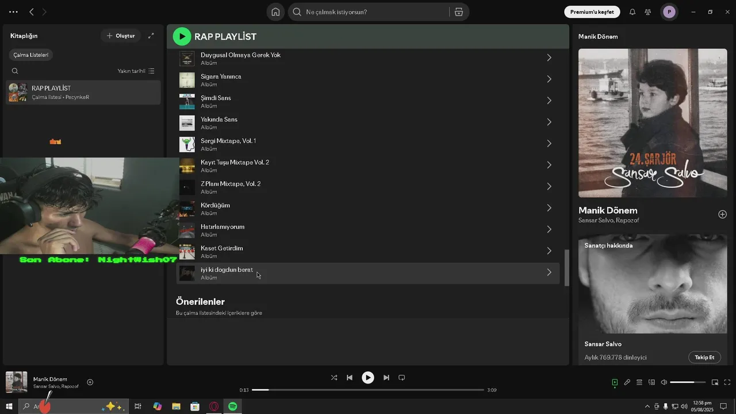The width and height of the screenshot is (736, 414).
Task: Open Task View on the taskbar
Action: tap(138, 407)
